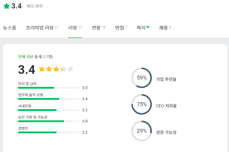Click the 제조/화학 industry link
The image size is (229, 152).
[35, 6]
